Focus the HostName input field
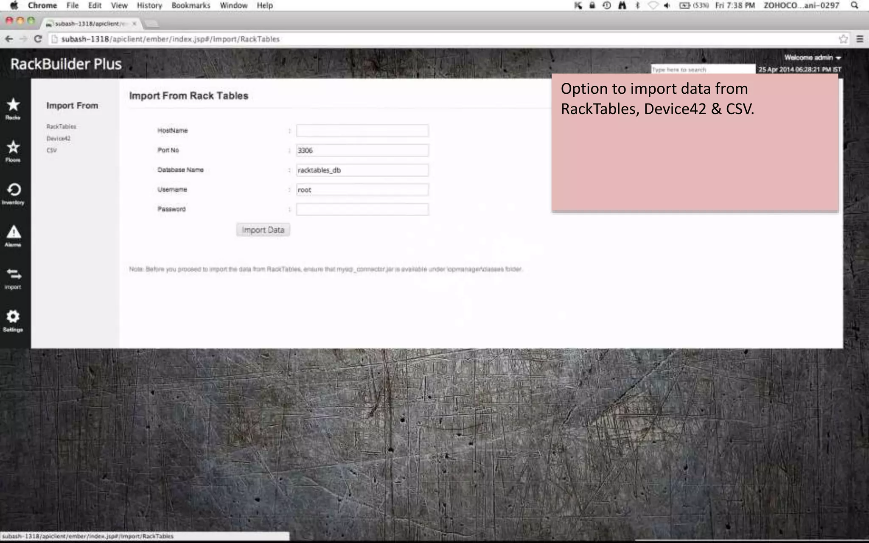 [x=362, y=131]
